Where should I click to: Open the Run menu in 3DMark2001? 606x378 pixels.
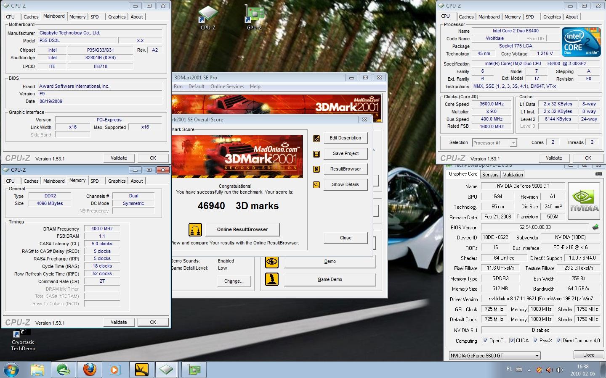pos(178,87)
